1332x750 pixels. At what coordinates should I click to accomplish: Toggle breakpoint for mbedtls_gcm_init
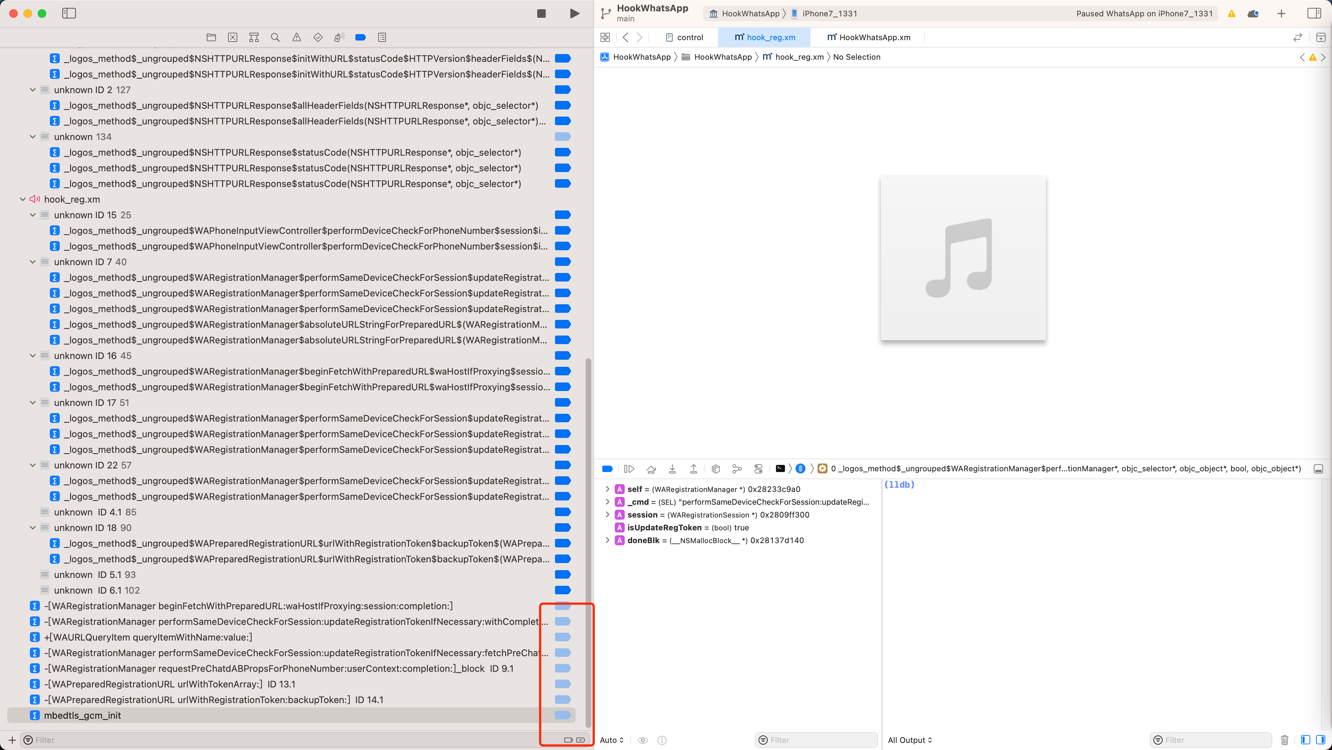click(x=562, y=716)
